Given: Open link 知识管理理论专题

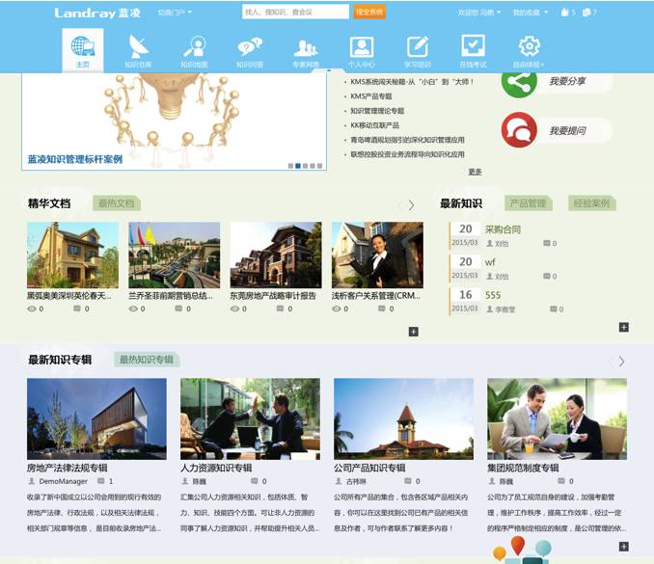Looking at the screenshot, I should coord(377,111).
